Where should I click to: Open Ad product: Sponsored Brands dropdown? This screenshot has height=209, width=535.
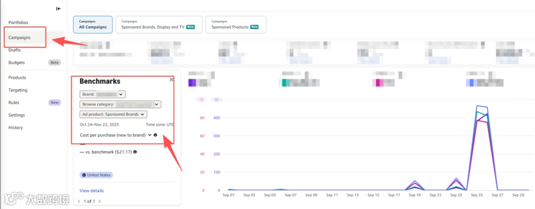pos(113,114)
